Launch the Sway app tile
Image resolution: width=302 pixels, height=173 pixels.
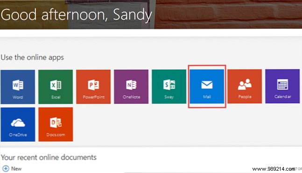point(169,86)
